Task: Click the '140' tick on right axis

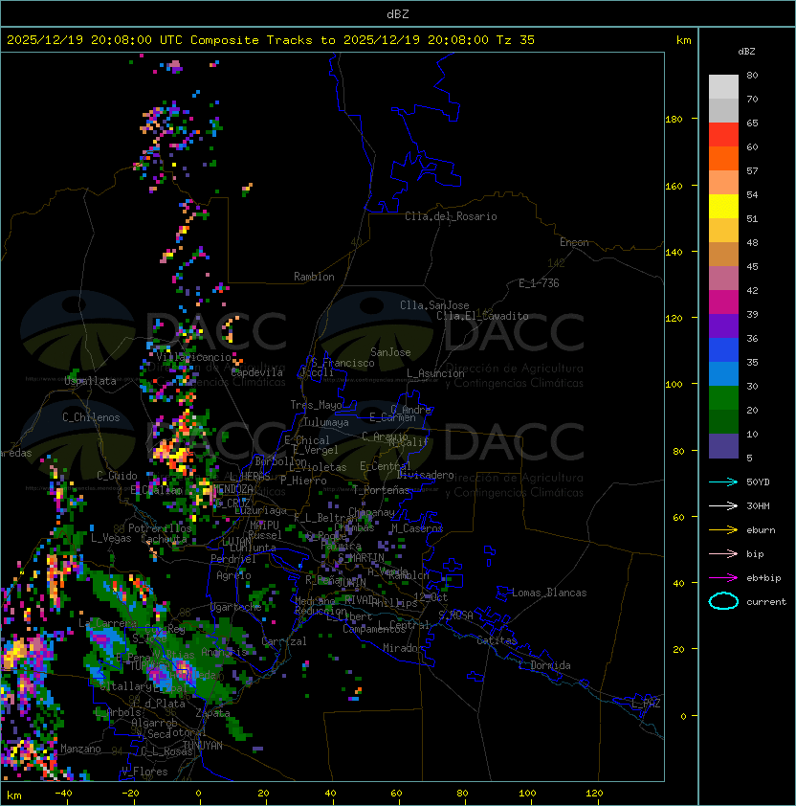Action: pyautogui.click(x=674, y=253)
